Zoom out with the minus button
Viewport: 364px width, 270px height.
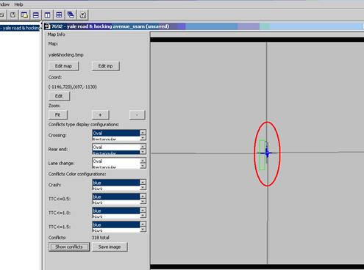[x=137, y=114]
